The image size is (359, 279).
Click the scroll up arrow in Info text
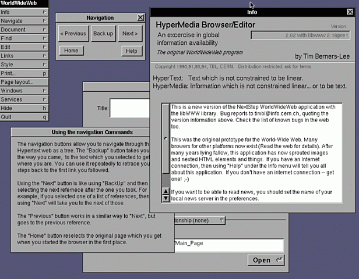click(166, 191)
